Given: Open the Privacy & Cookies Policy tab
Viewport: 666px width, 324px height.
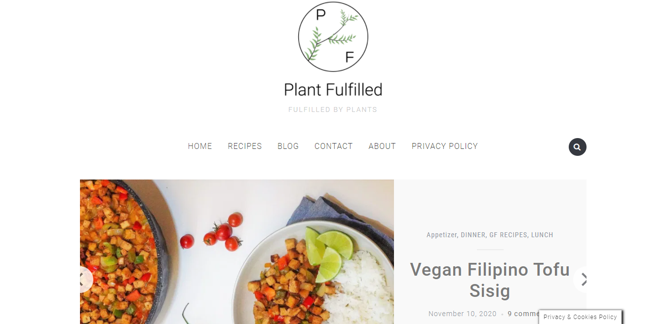Looking at the screenshot, I should (580, 317).
